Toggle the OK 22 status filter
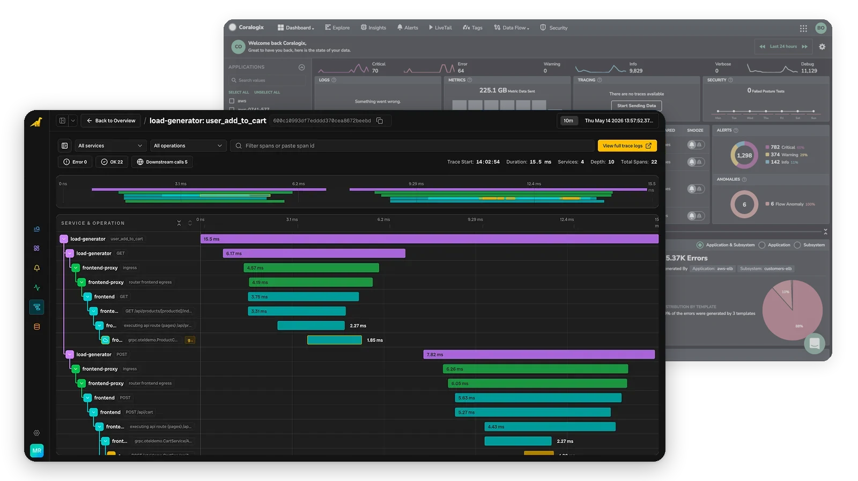This screenshot has width=858, height=481. click(112, 162)
